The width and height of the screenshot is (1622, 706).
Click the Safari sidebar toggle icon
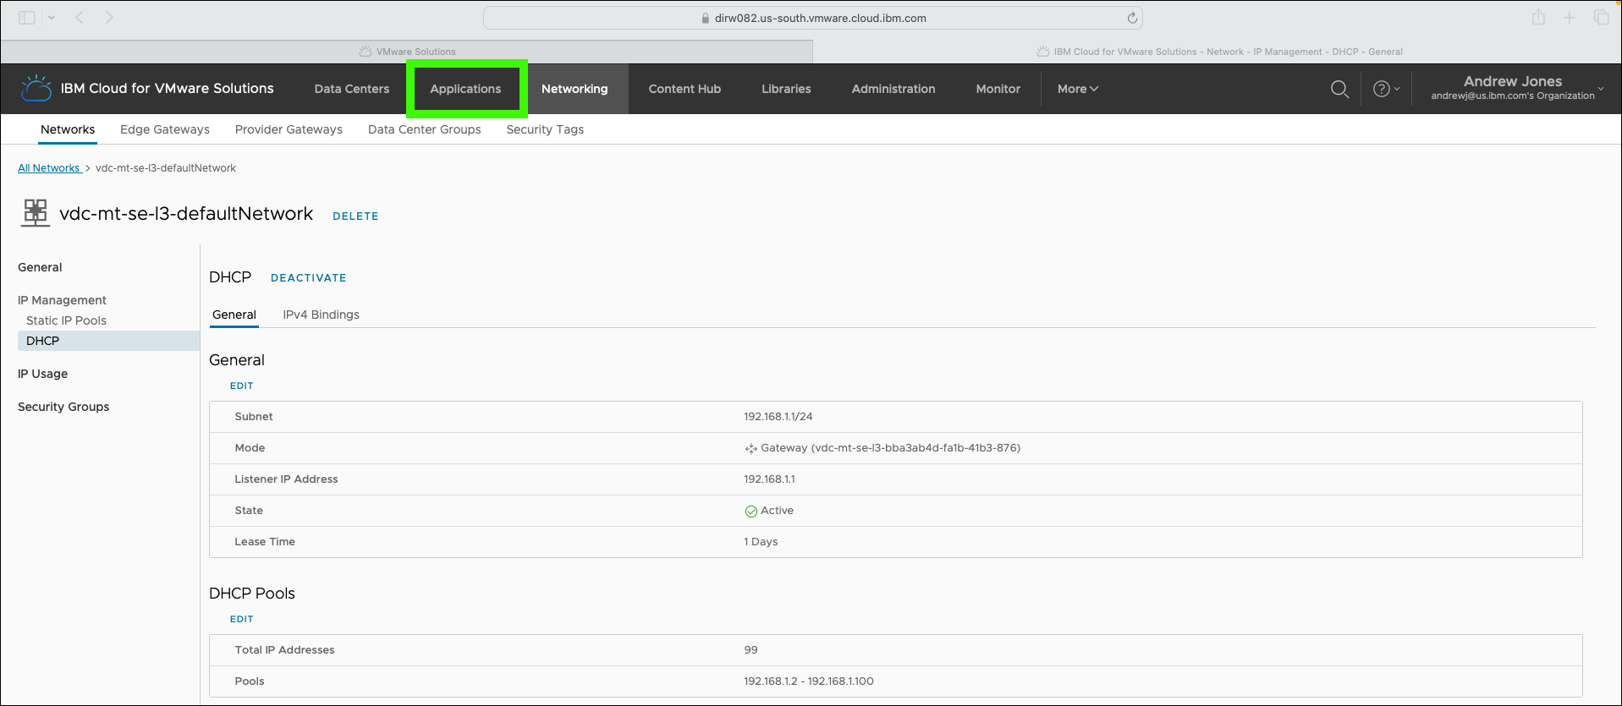(27, 18)
